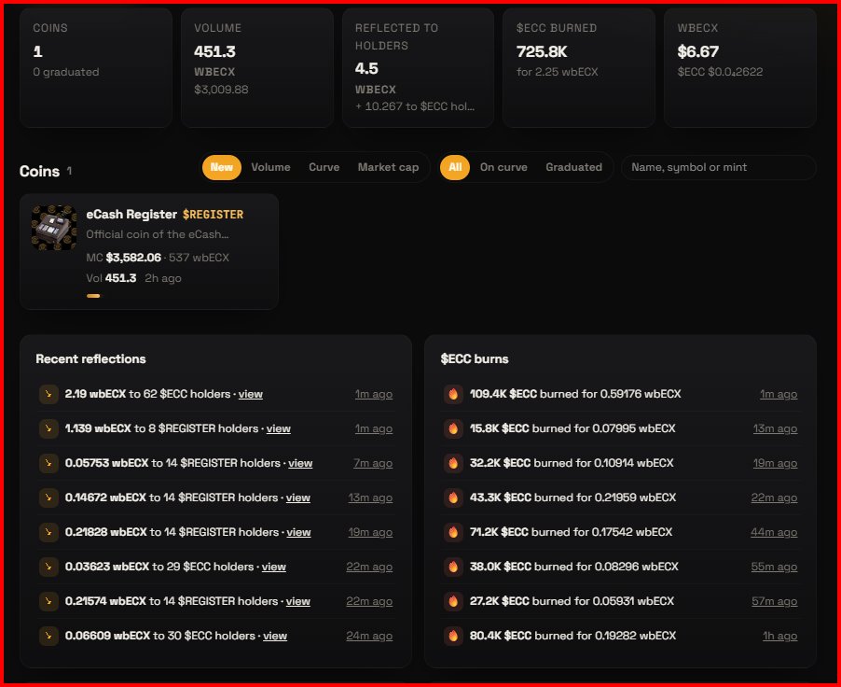Show only Graduated coins
This screenshot has width=841, height=687.
click(x=574, y=167)
